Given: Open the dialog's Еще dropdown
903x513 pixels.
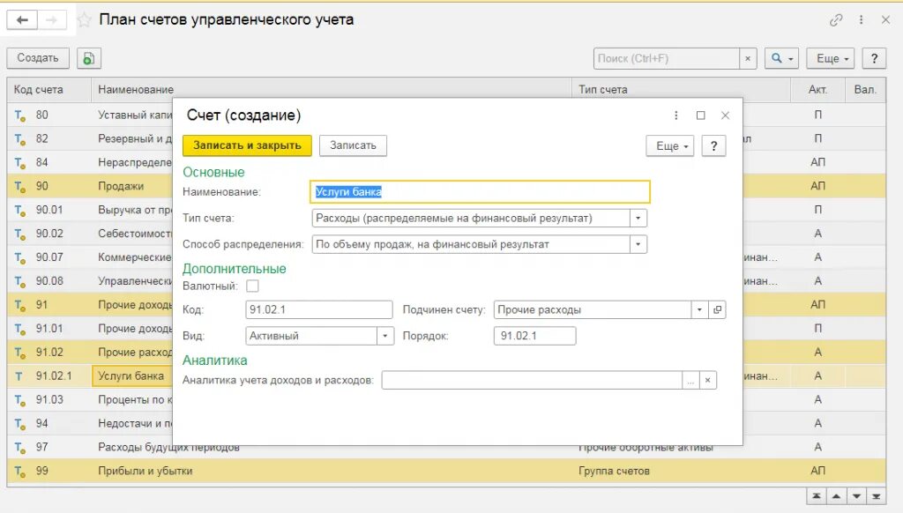Looking at the screenshot, I should point(670,146).
